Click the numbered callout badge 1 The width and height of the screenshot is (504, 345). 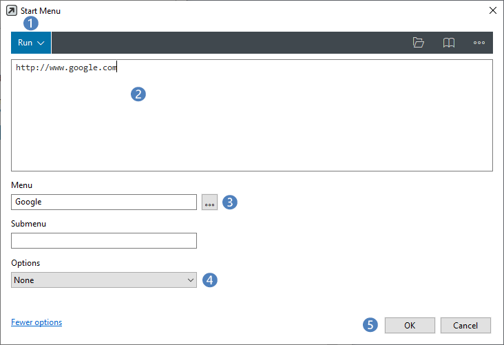[x=31, y=23]
